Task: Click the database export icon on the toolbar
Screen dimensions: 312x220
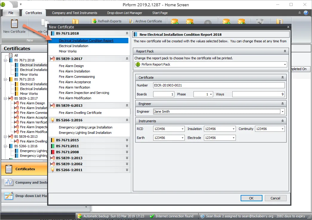Action: (x=175, y=21)
